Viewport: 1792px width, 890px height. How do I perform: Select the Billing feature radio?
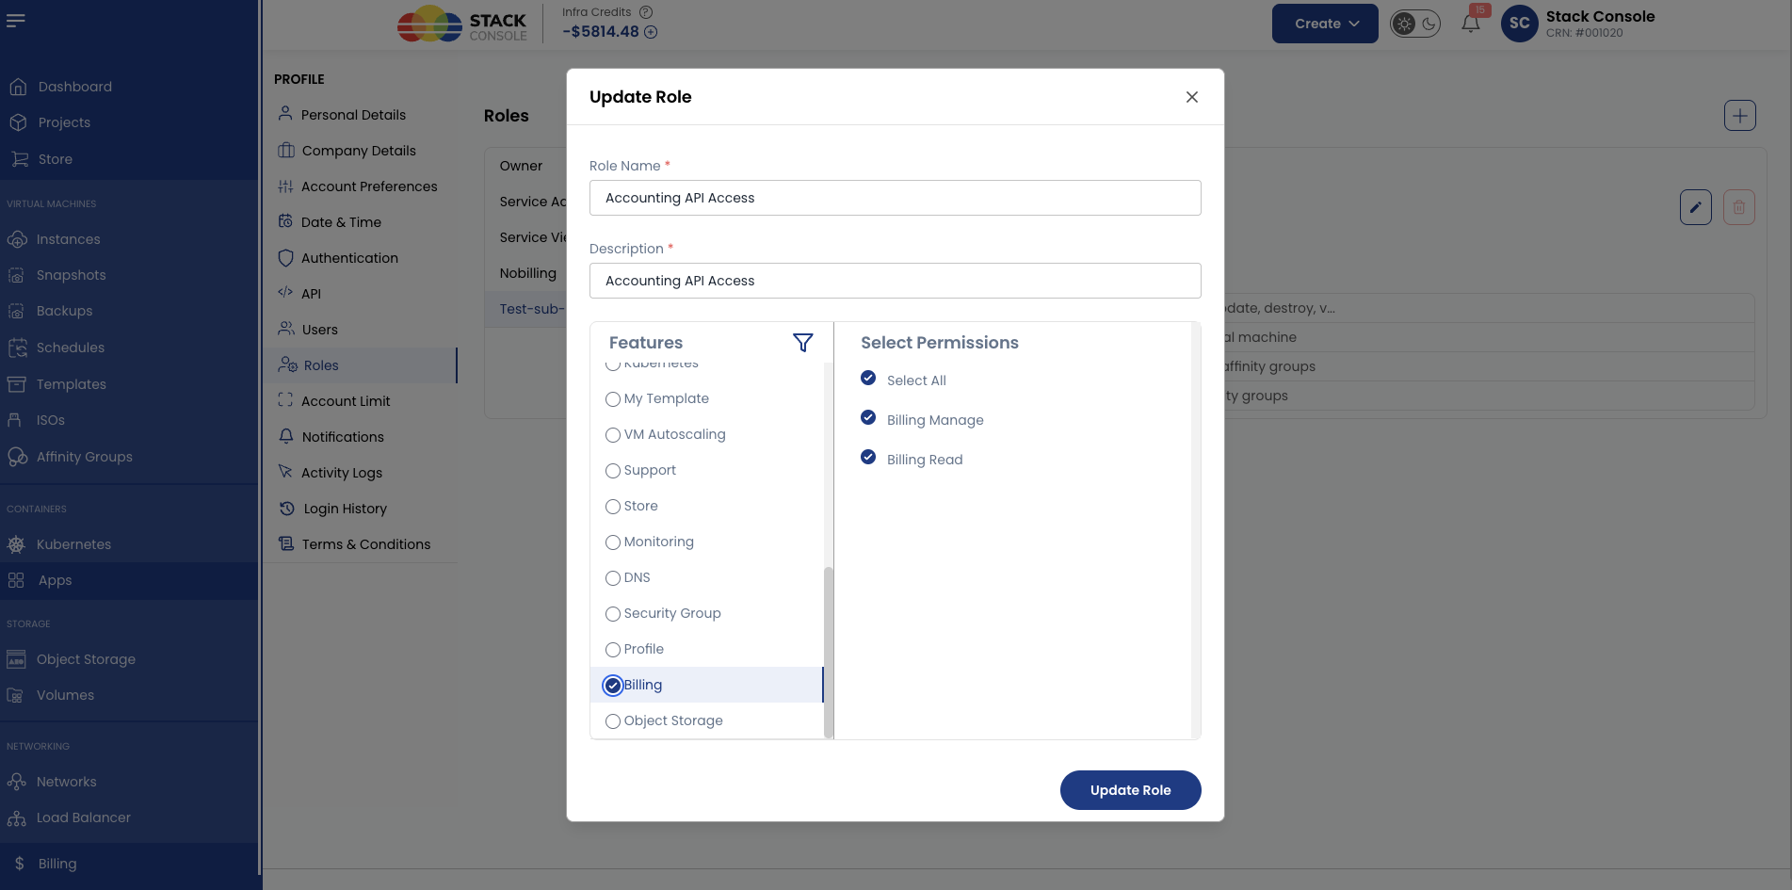click(613, 686)
